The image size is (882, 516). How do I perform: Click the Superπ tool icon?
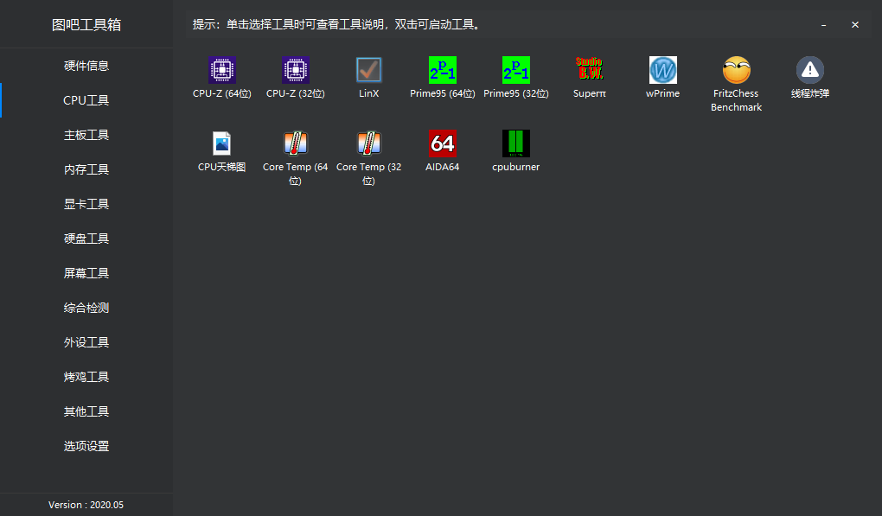click(590, 68)
